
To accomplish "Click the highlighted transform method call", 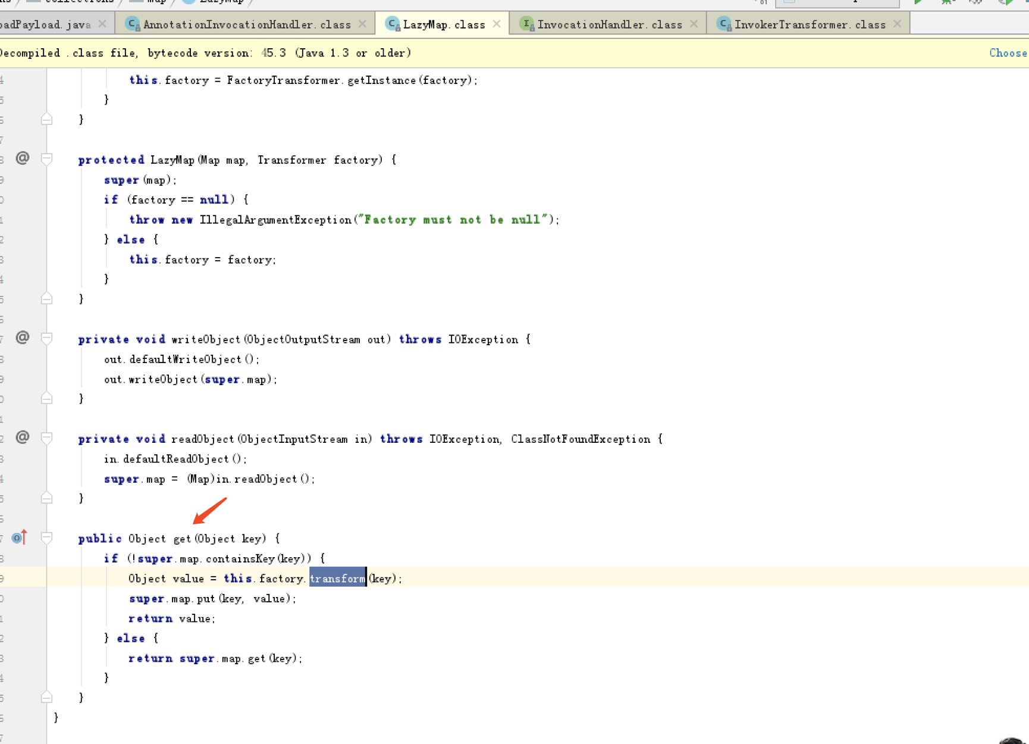I will click(x=337, y=579).
